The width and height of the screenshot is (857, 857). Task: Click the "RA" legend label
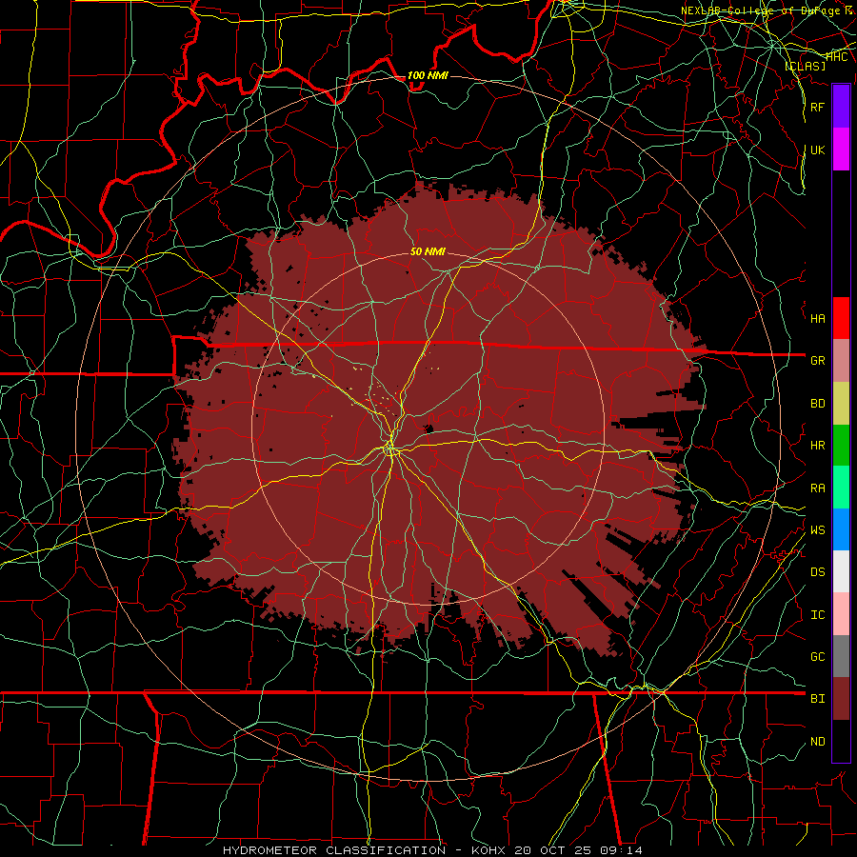[x=817, y=488]
